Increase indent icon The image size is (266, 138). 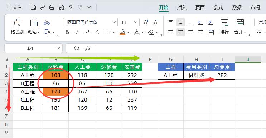(x=211, y=22)
